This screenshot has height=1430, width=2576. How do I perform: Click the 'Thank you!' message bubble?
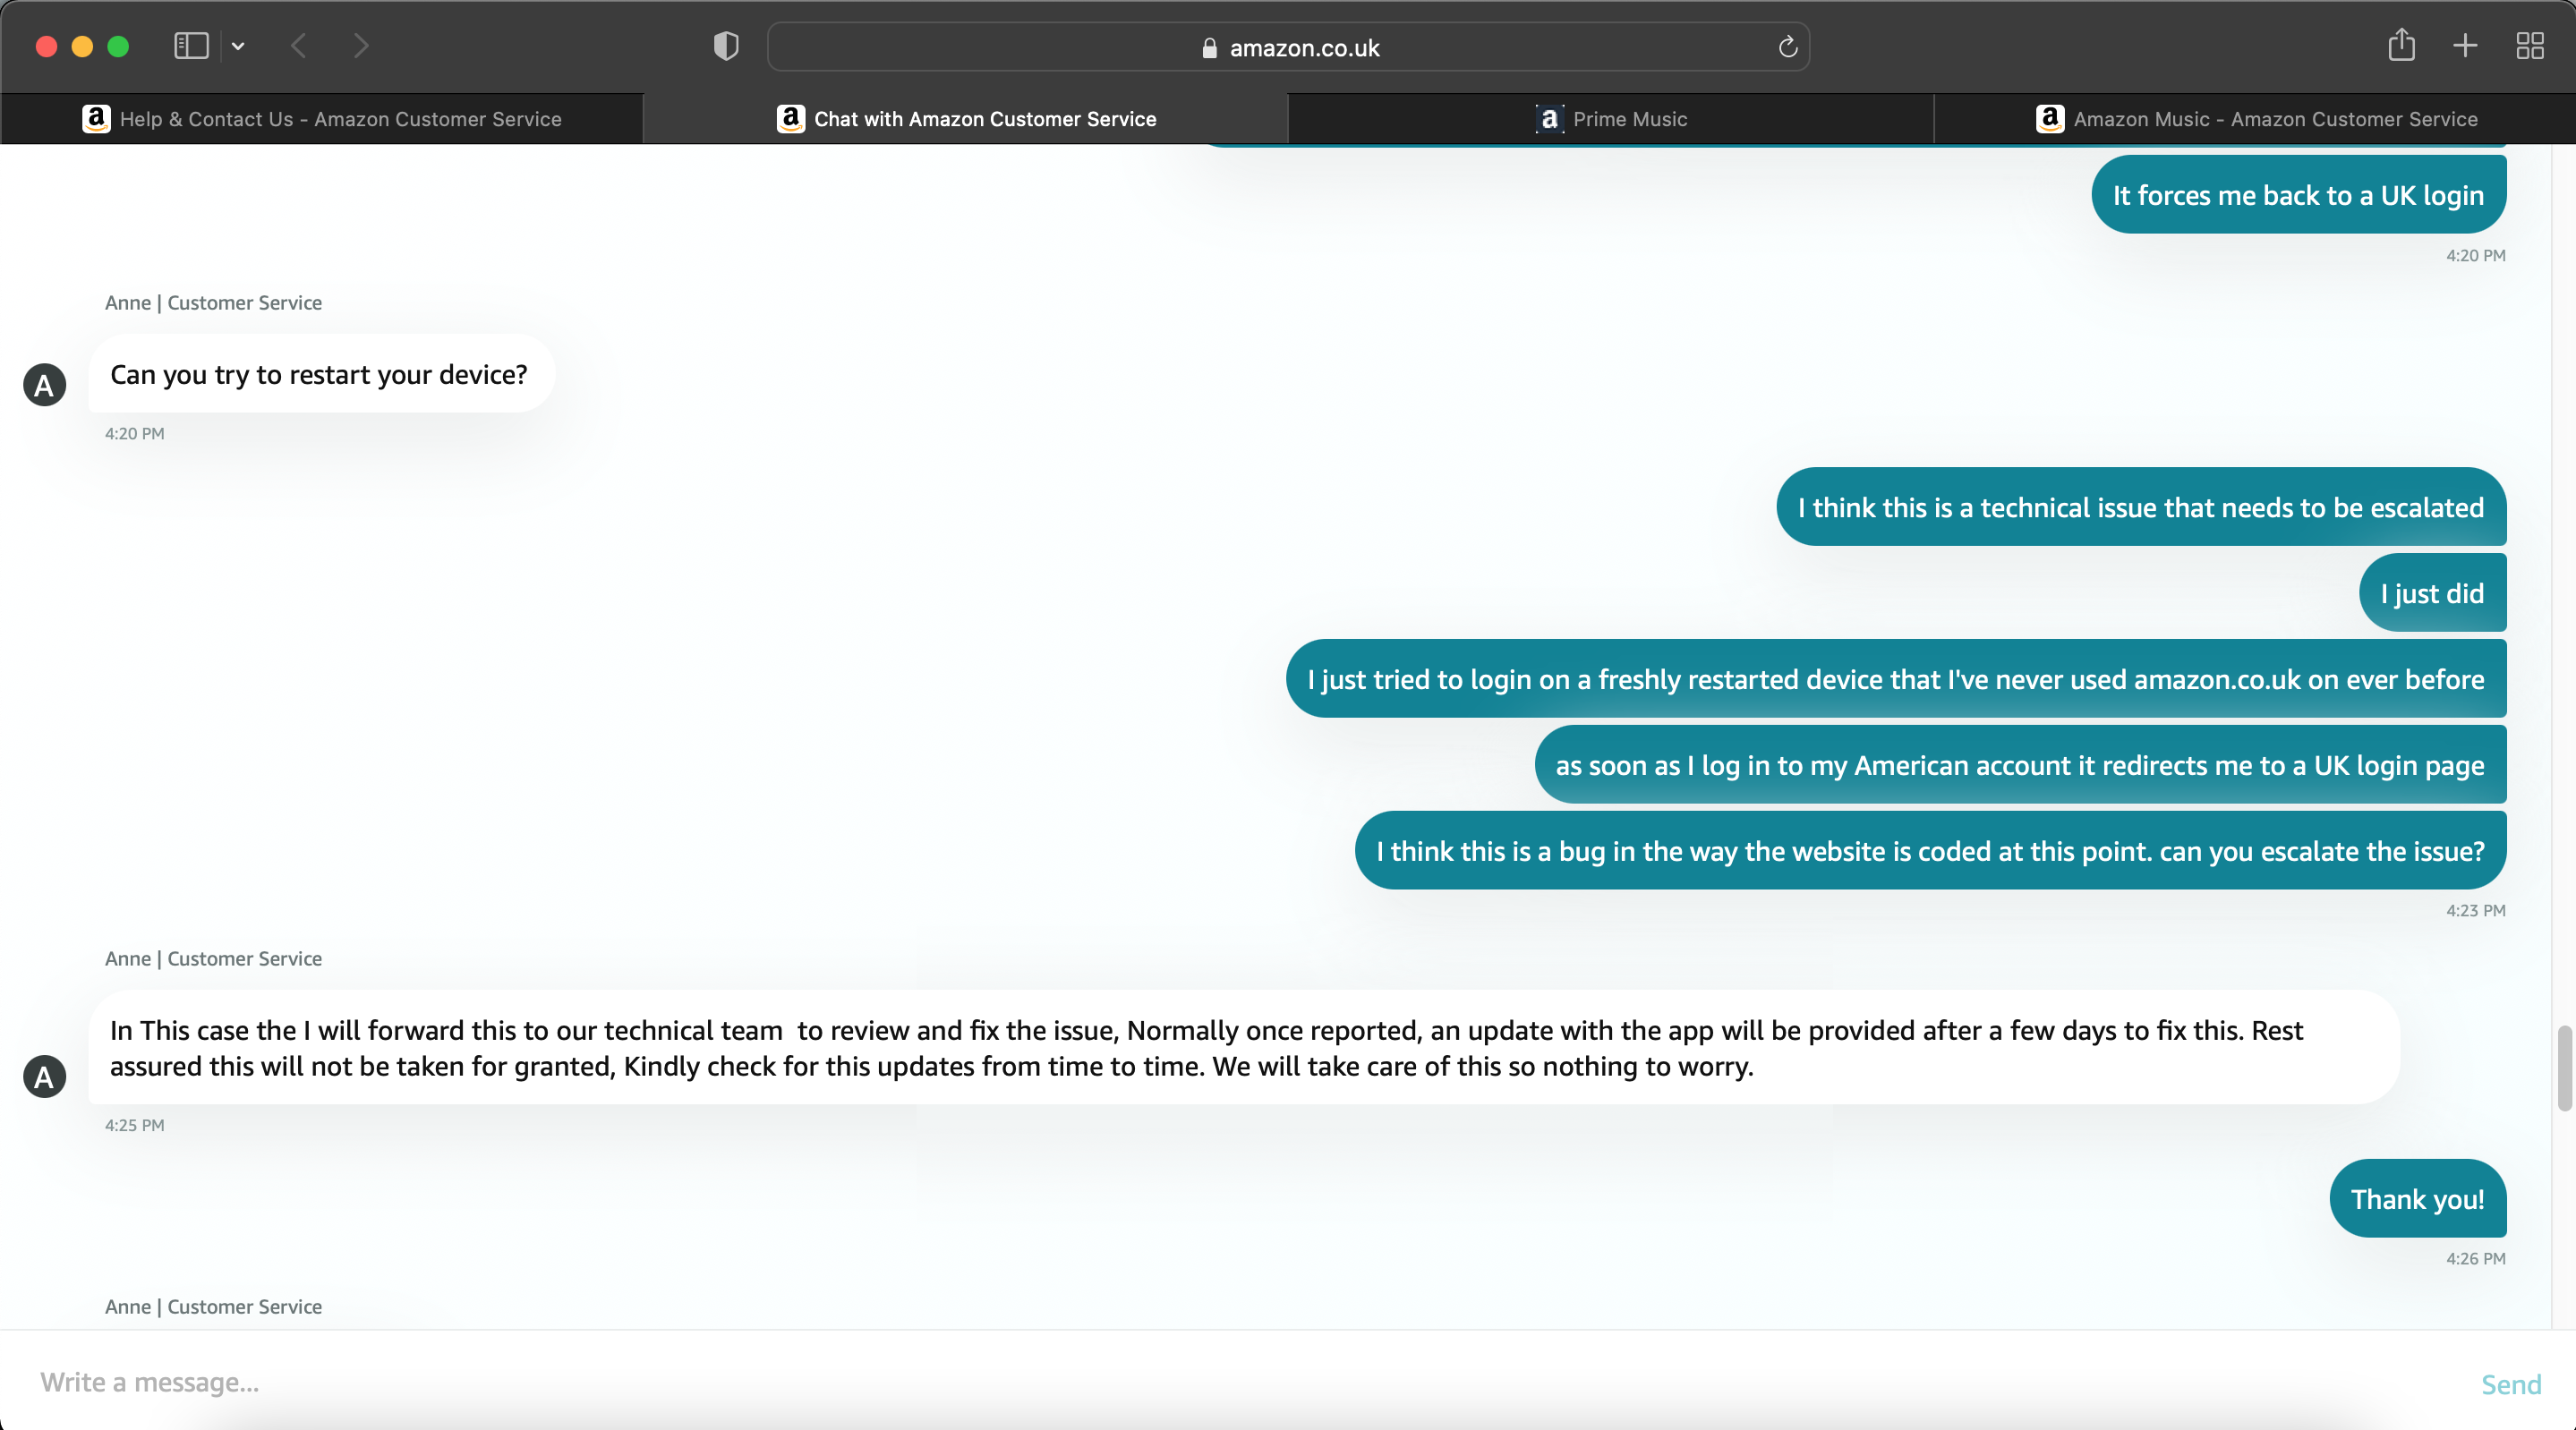click(x=2416, y=1199)
